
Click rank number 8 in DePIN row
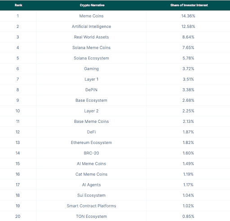click(18, 90)
